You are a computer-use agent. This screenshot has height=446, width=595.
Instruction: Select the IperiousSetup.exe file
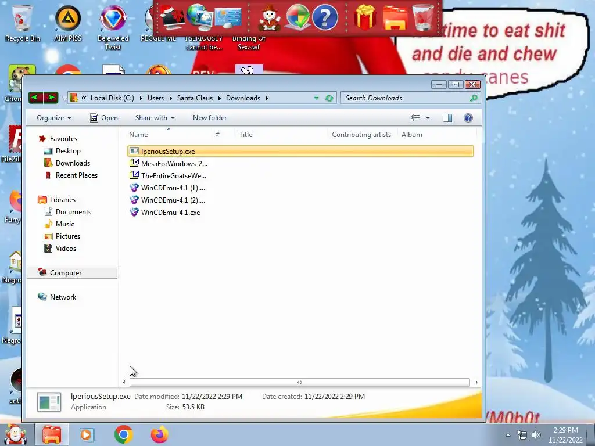click(300, 152)
